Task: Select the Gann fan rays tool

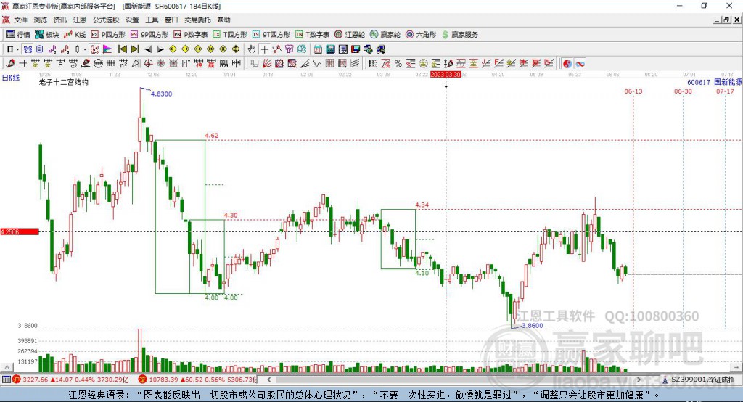Action: coord(268,64)
